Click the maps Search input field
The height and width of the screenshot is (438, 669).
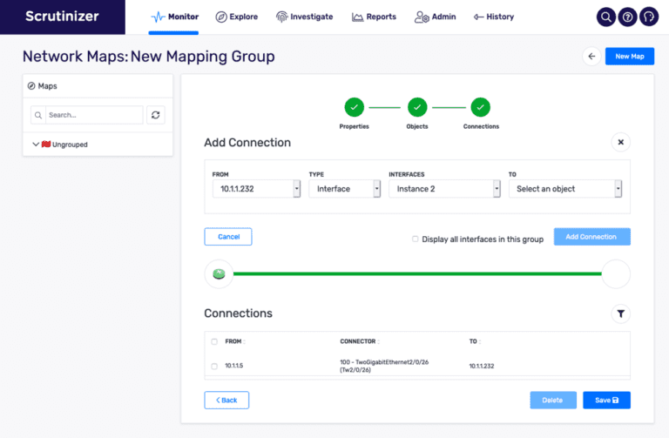pyautogui.click(x=94, y=115)
